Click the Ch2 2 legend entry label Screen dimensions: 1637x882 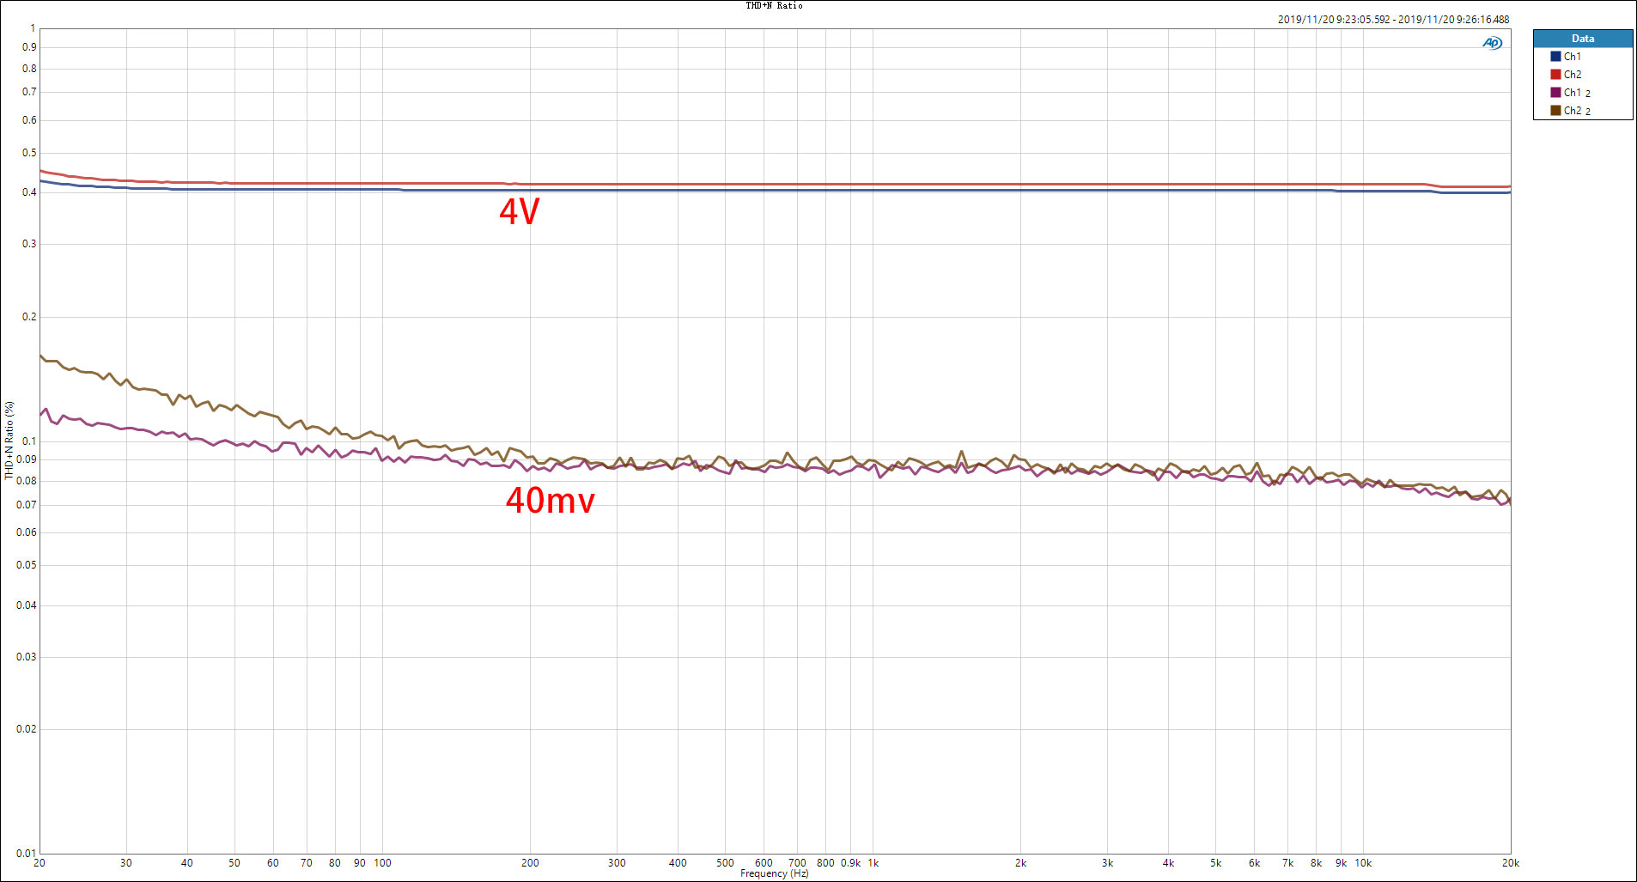click(1577, 111)
